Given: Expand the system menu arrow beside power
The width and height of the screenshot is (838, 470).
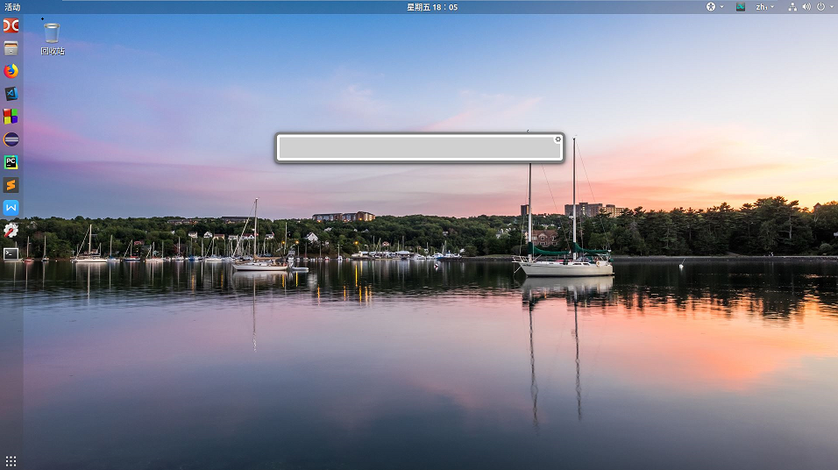Looking at the screenshot, I should pyautogui.click(x=832, y=7).
